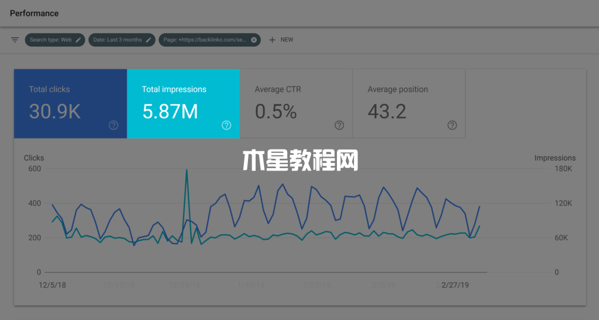This screenshot has width=599, height=320.
Task: Click the 0.5% average CTR value
Action: 276,112
